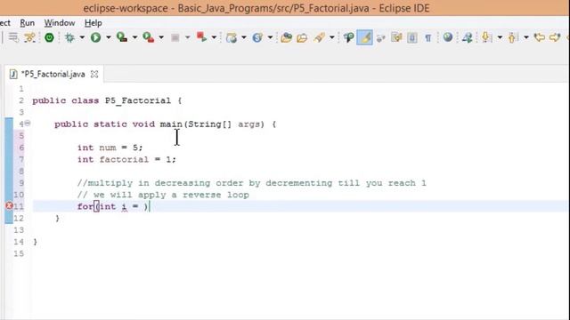Click the error marker on line 11

[10, 206]
